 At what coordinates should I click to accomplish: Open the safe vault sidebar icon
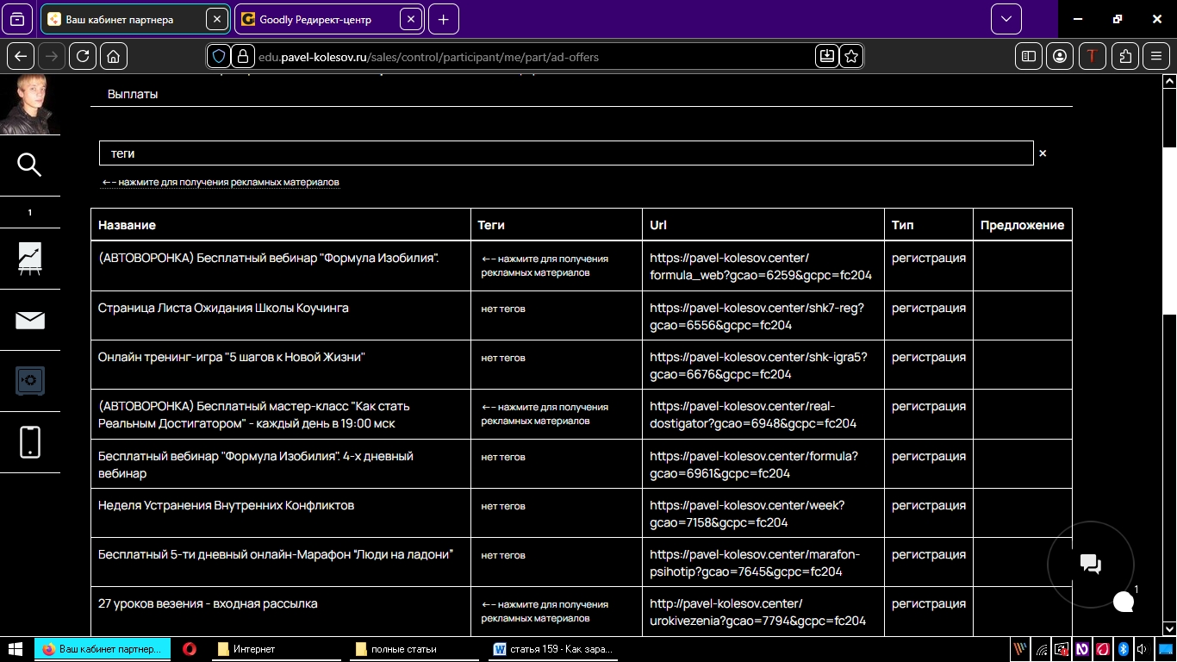point(29,380)
